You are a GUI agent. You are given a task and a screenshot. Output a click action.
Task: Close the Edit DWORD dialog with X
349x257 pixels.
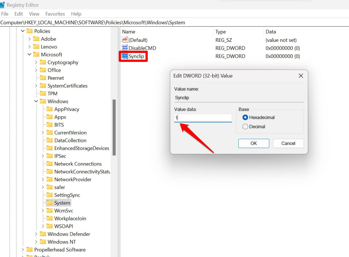[x=301, y=76]
